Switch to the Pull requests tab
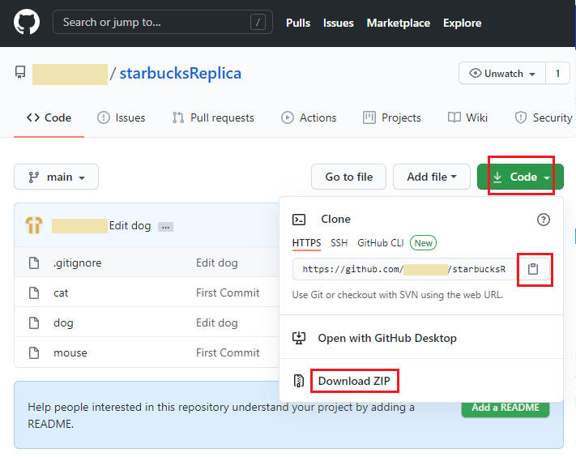Image resolution: width=576 pixels, height=457 pixels. tap(213, 117)
